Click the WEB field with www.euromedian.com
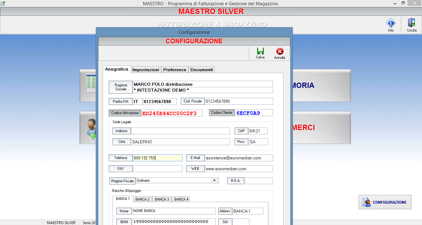Viewport: 422px width, 225px height. click(x=239, y=169)
